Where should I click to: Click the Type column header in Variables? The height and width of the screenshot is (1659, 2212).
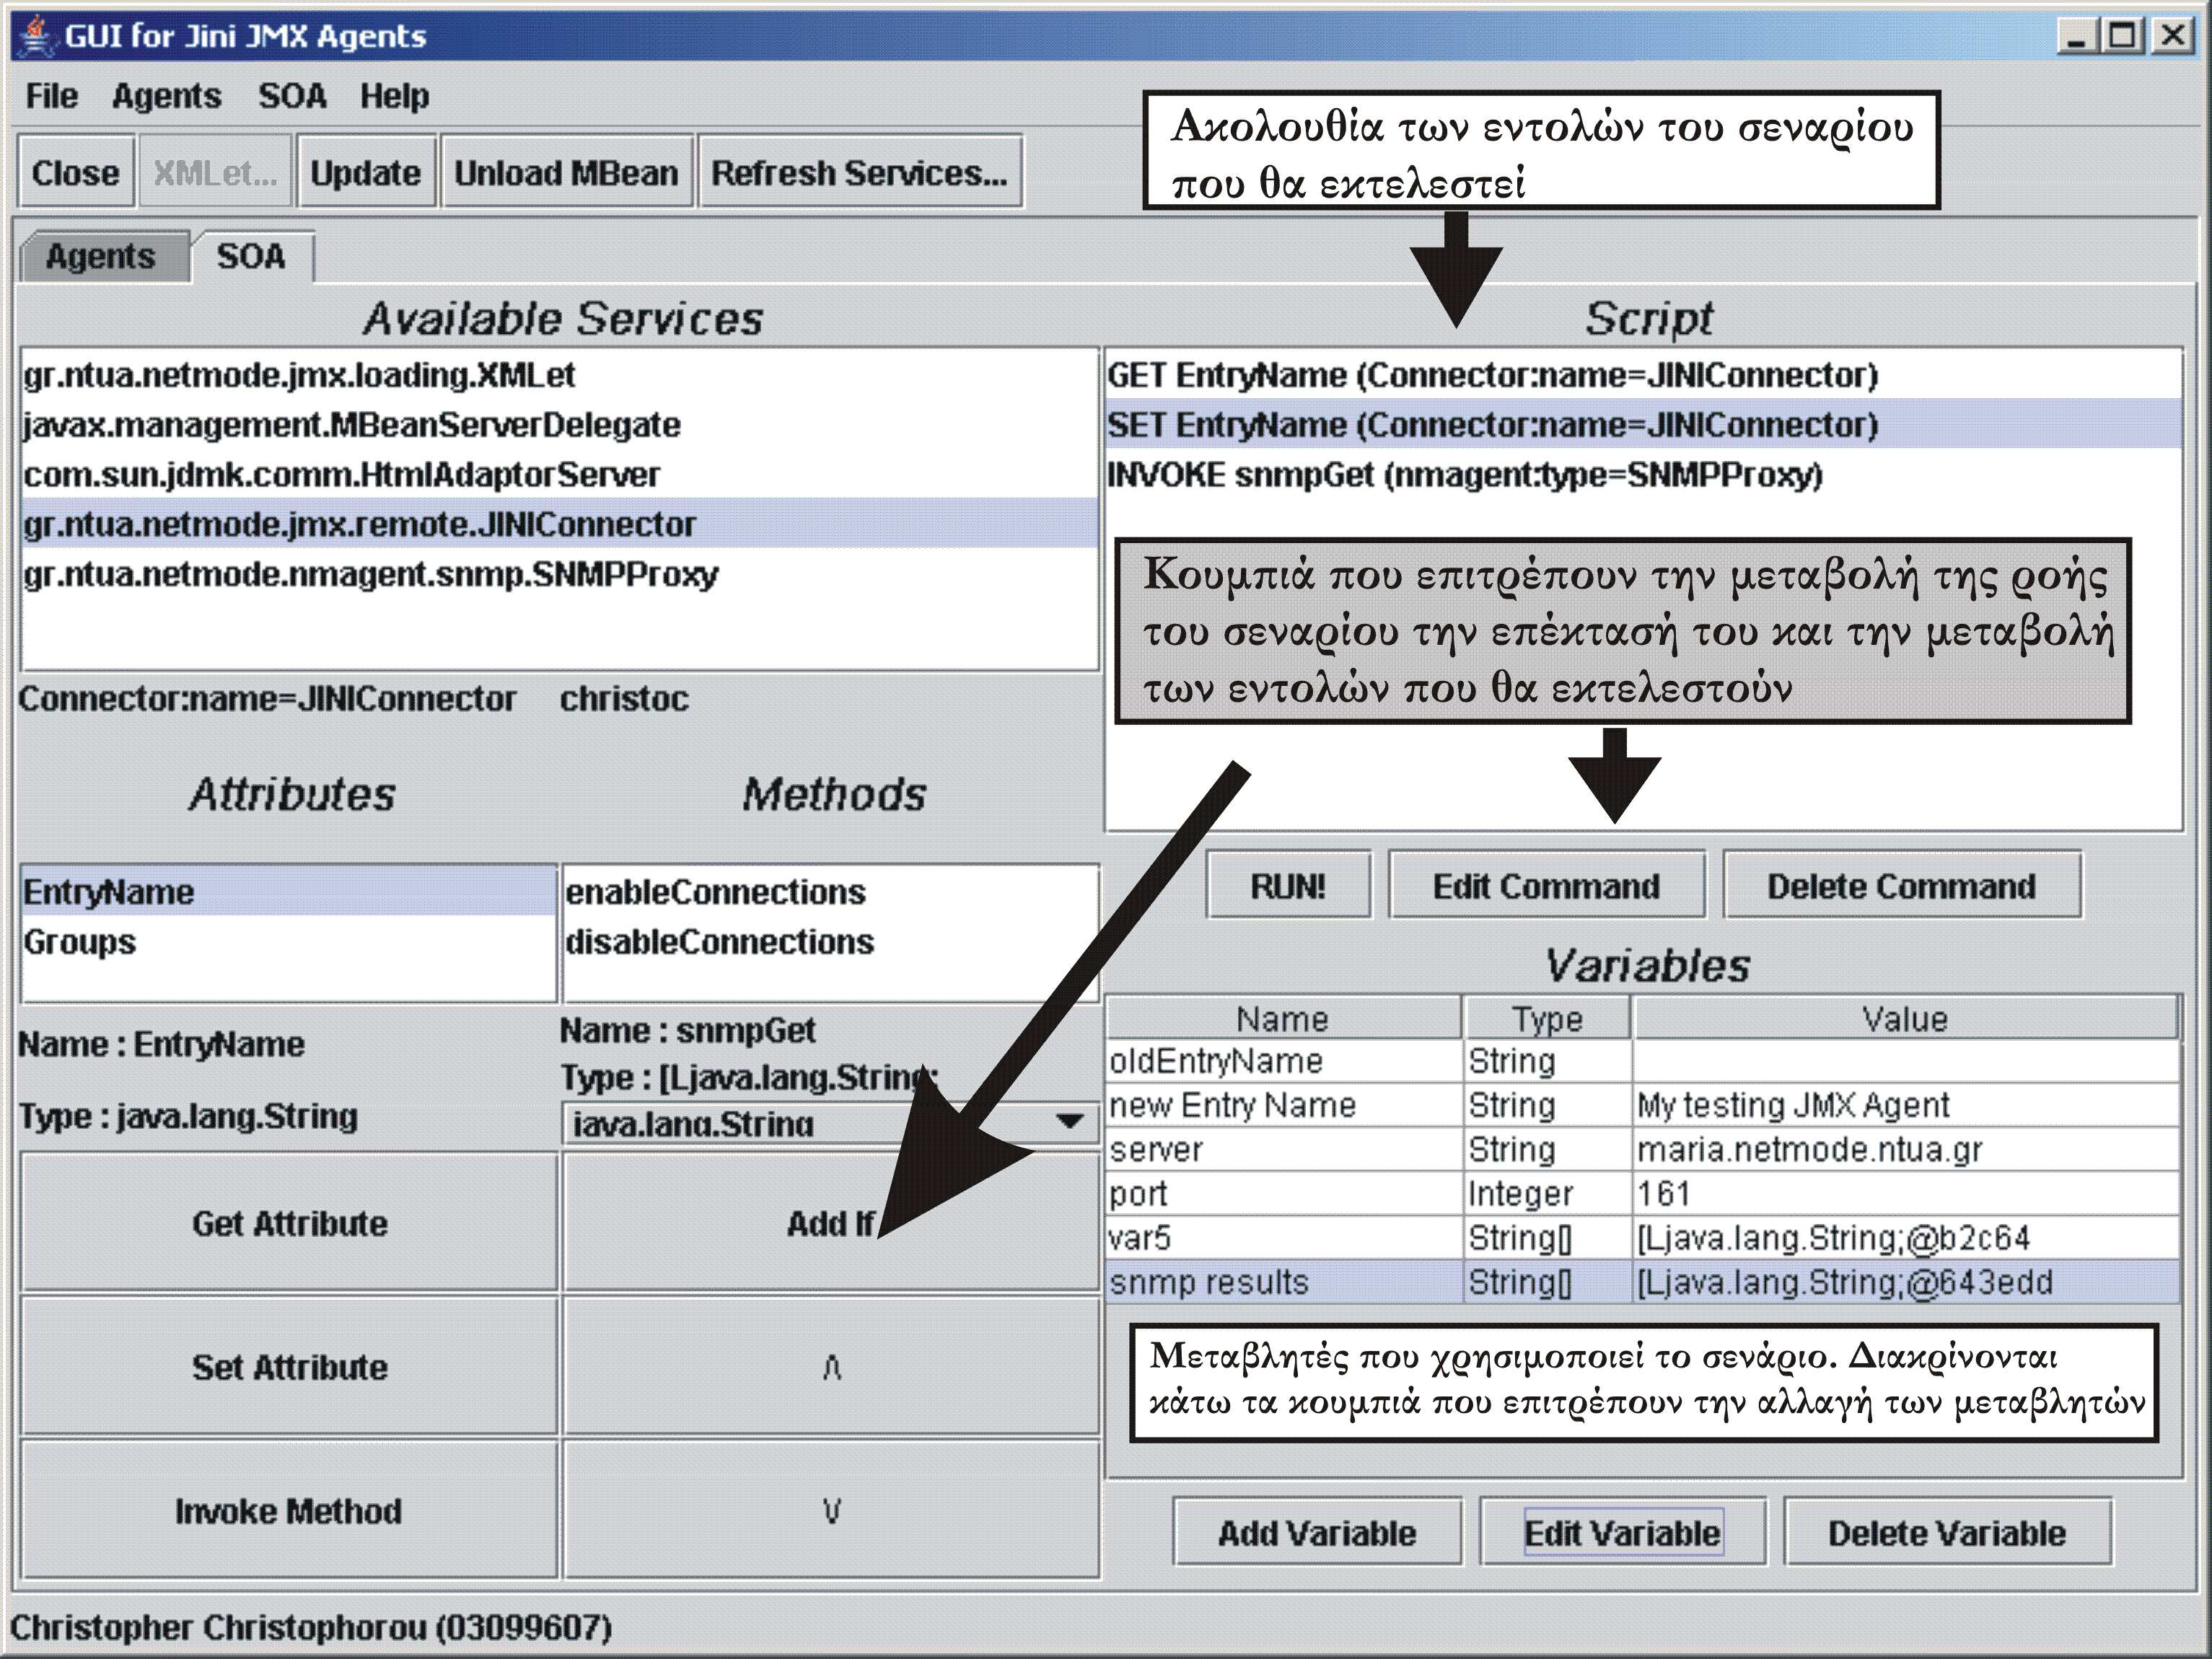click(1547, 1018)
